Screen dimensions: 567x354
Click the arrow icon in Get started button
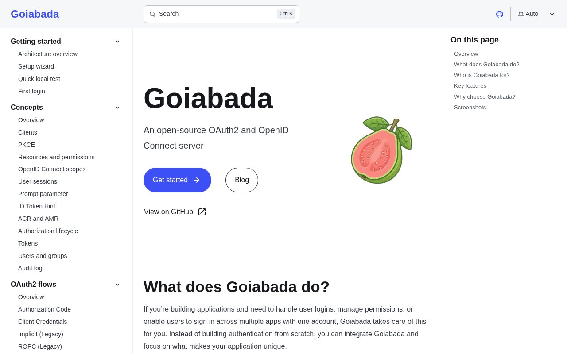(x=197, y=180)
